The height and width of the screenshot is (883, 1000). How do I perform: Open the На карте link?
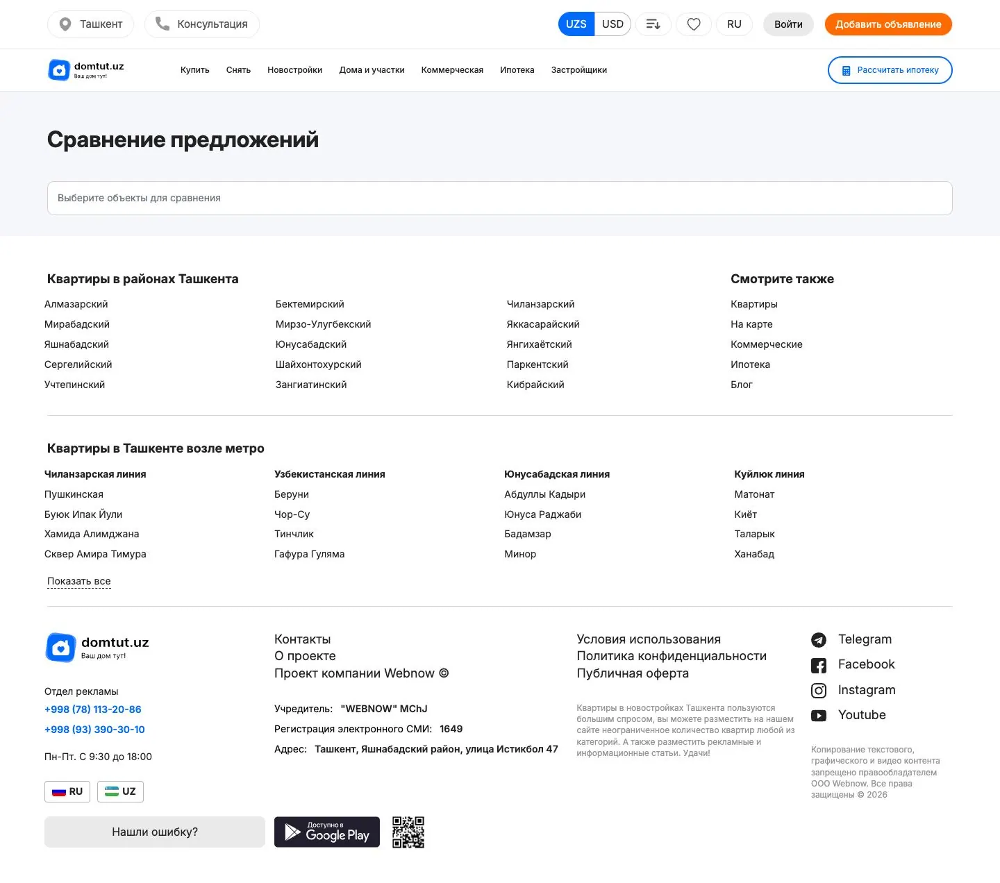[x=751, y=325]
